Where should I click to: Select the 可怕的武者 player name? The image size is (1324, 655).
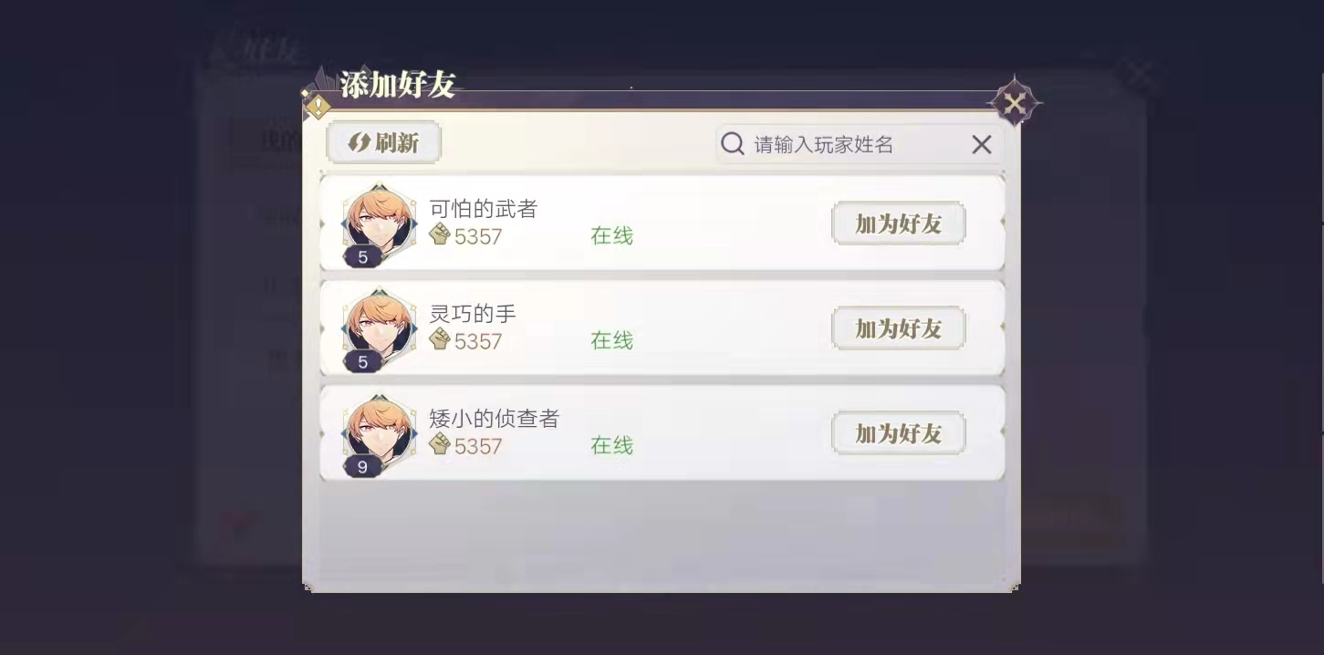pyautogui.click(x=483, y=209)
